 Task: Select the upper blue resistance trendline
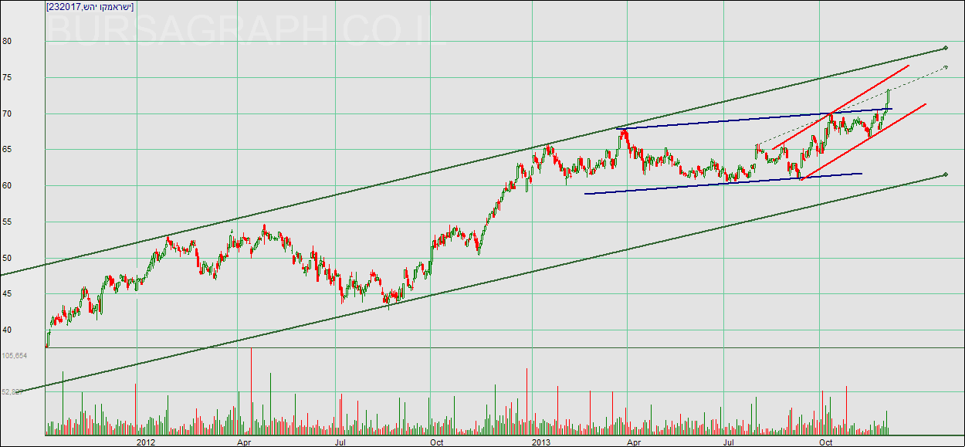click(754, 118)
